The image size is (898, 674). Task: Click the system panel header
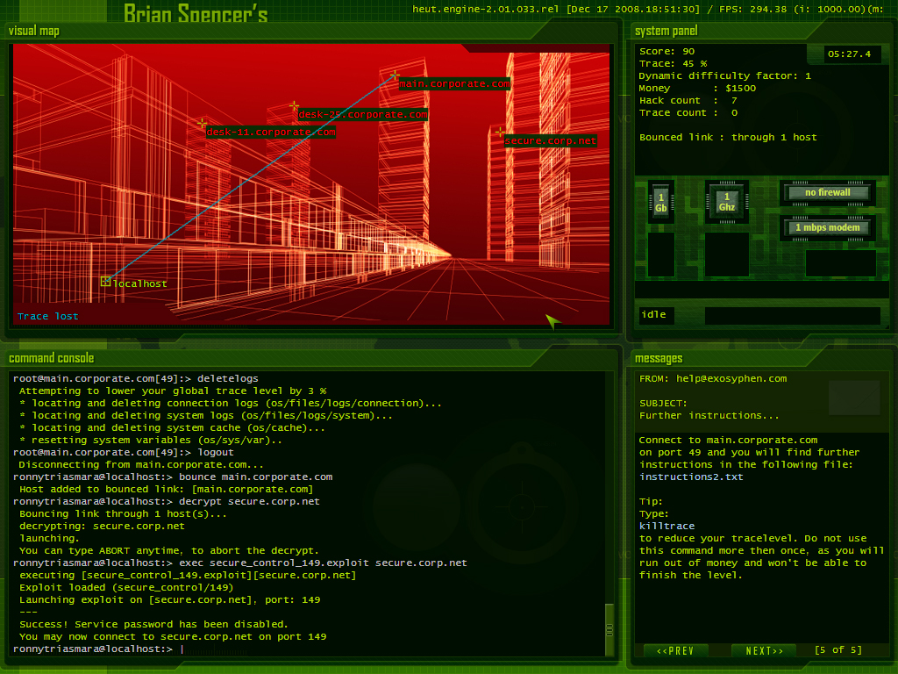click(x=666, y=32)
